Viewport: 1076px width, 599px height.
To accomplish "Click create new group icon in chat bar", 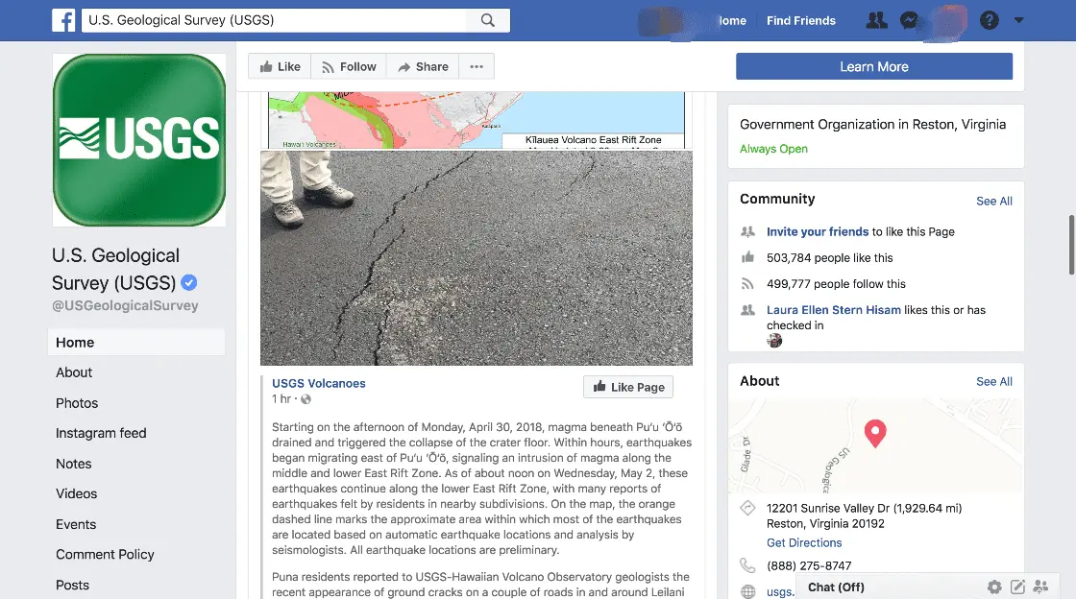I will [1042, 587].
